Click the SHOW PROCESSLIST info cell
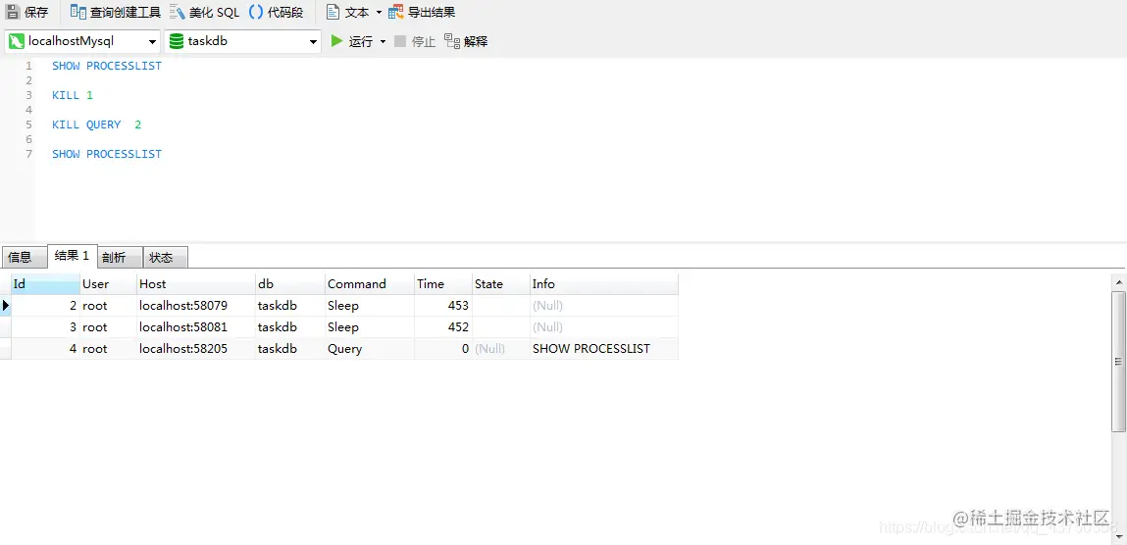Image resolution: width=1127 pixels, height=545 pixels. 604,348
